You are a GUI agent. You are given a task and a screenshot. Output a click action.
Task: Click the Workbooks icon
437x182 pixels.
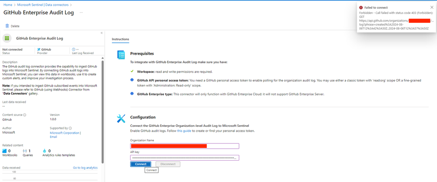pos(4,151)
